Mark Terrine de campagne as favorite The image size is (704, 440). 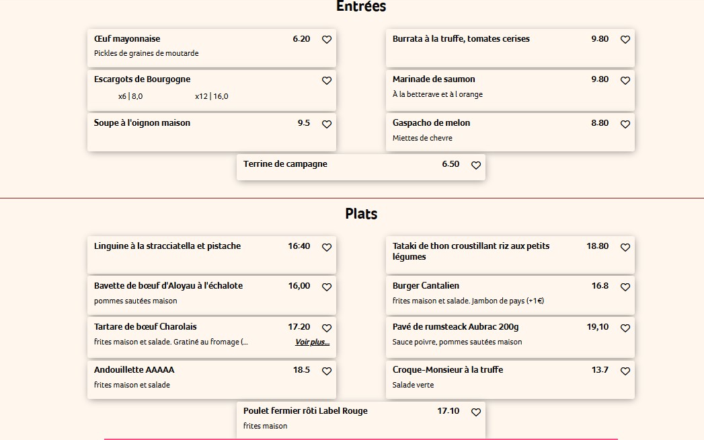[x=476, y=166]
